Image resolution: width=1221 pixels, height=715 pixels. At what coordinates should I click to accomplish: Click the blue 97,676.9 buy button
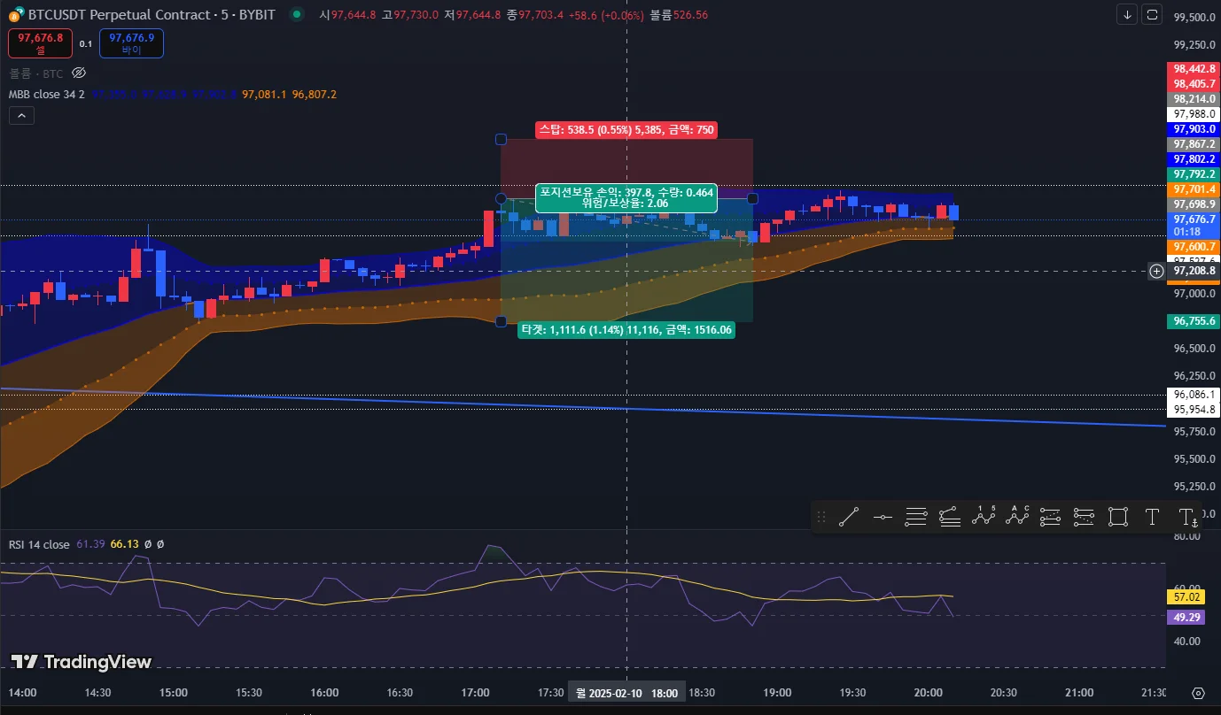pos(131,43)
